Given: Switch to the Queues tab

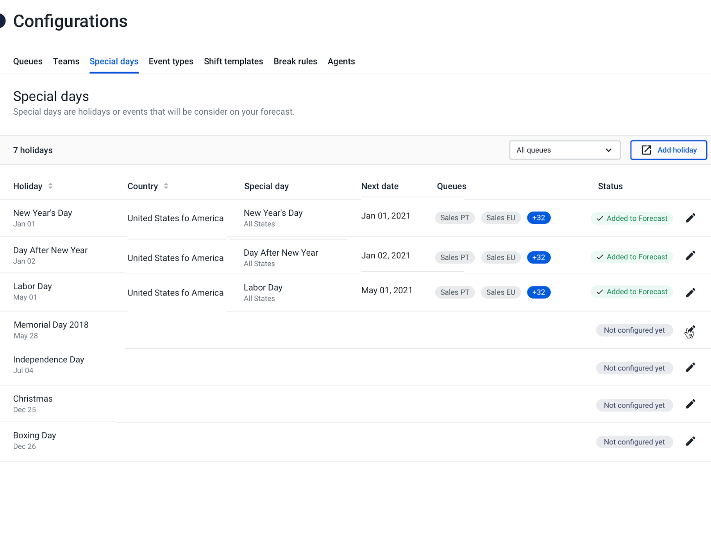Looking at the screenshot, I should [28, 61].
